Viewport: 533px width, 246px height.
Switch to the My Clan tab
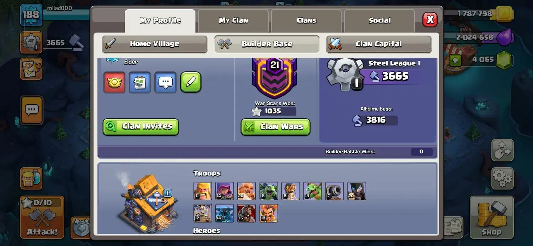point(233,21)
